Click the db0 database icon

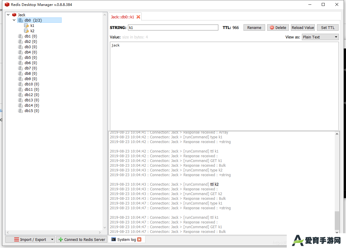click(20, 20)
